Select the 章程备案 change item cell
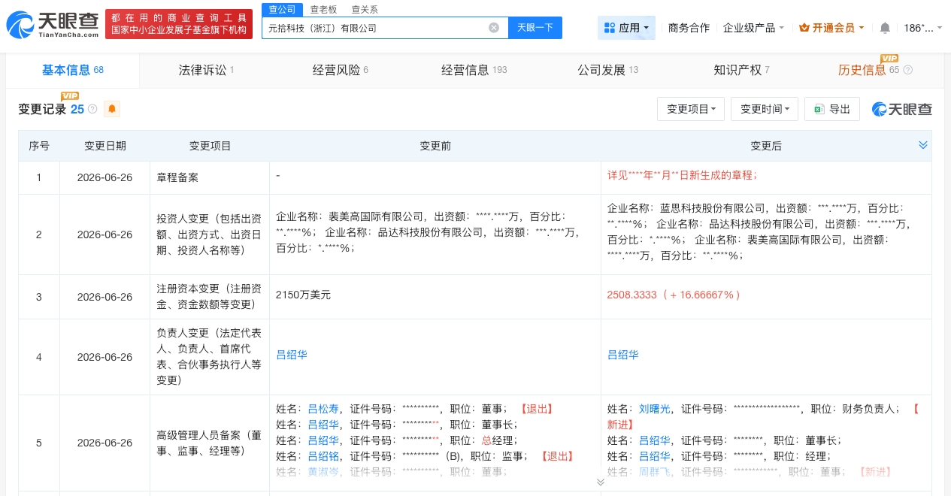Image resolution: width=951 pixels, height=496 pixels. pyautogui.click(x=210, y=178)
